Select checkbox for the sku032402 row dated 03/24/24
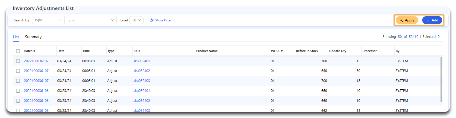 tap(18, 71)
